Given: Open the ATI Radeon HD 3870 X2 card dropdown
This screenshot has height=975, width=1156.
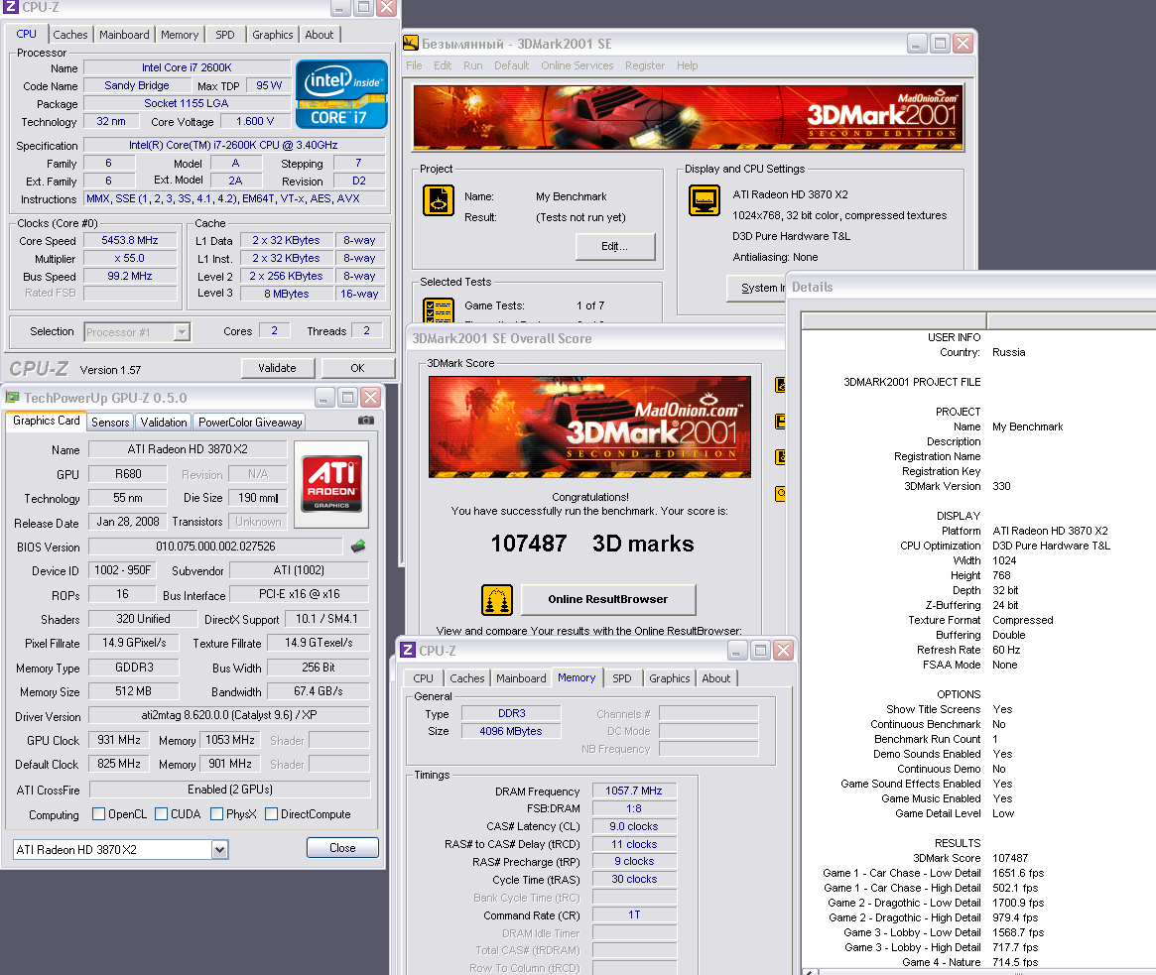Looking at the screenshot, I should 219,850.
